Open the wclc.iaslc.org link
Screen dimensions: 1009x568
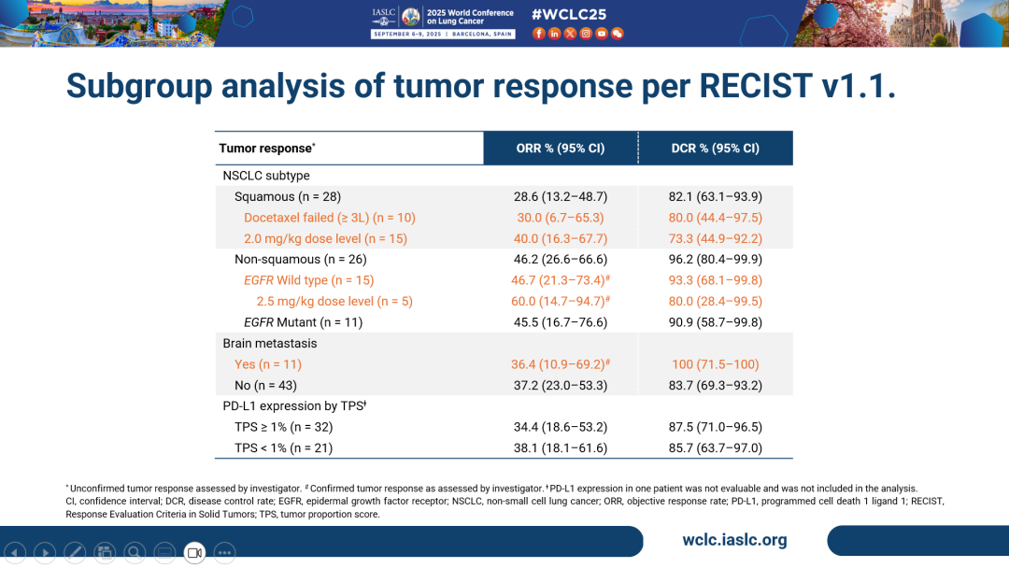click(x=734, y=540)
